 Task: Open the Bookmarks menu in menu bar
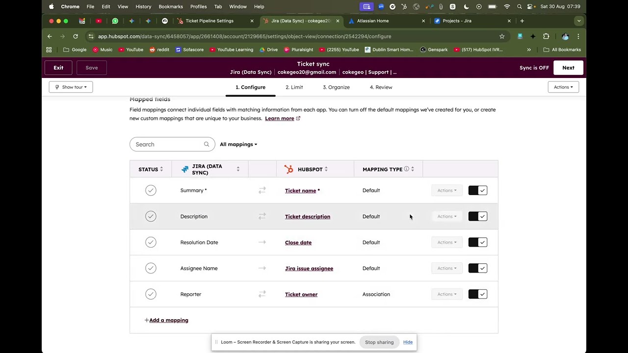[x=171, y=6]
